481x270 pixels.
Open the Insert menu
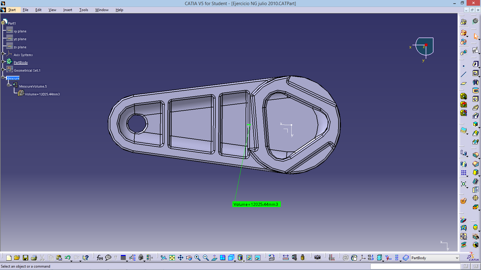coord(68,10)
